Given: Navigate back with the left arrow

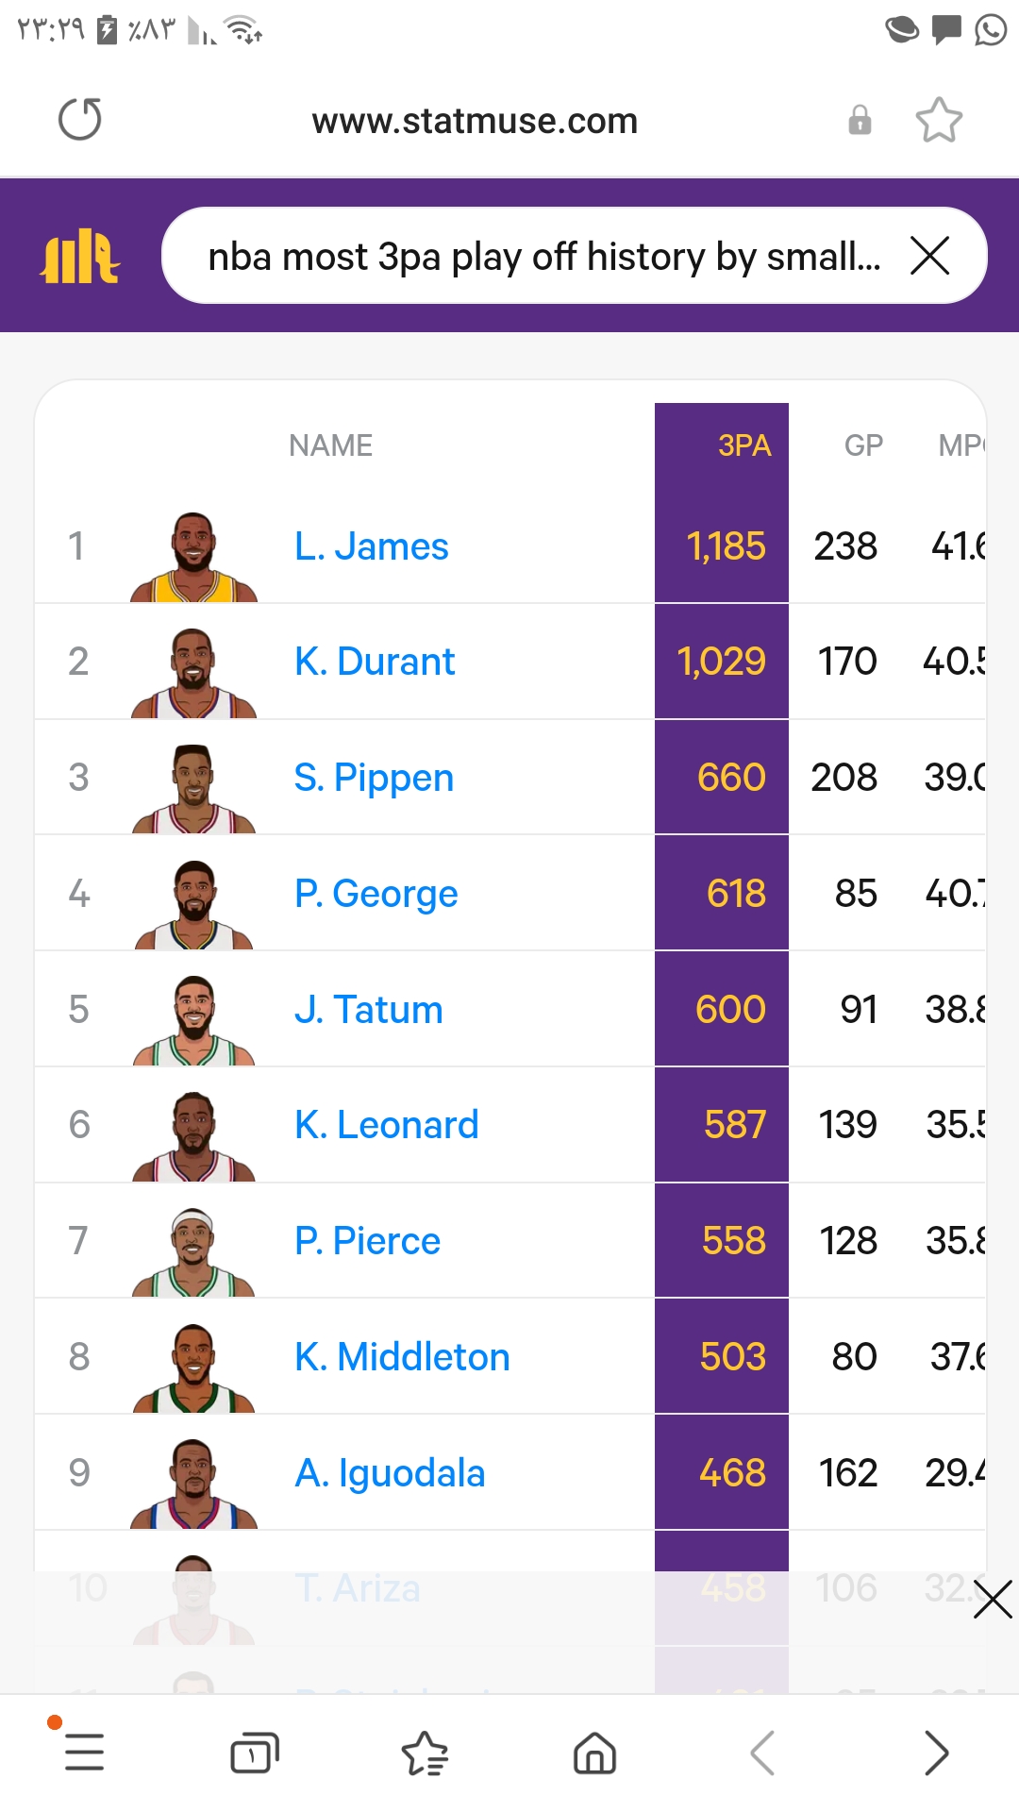Looking at the screenshot, I should click(x=763, y=1753).
